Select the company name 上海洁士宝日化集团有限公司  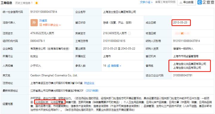119,12
